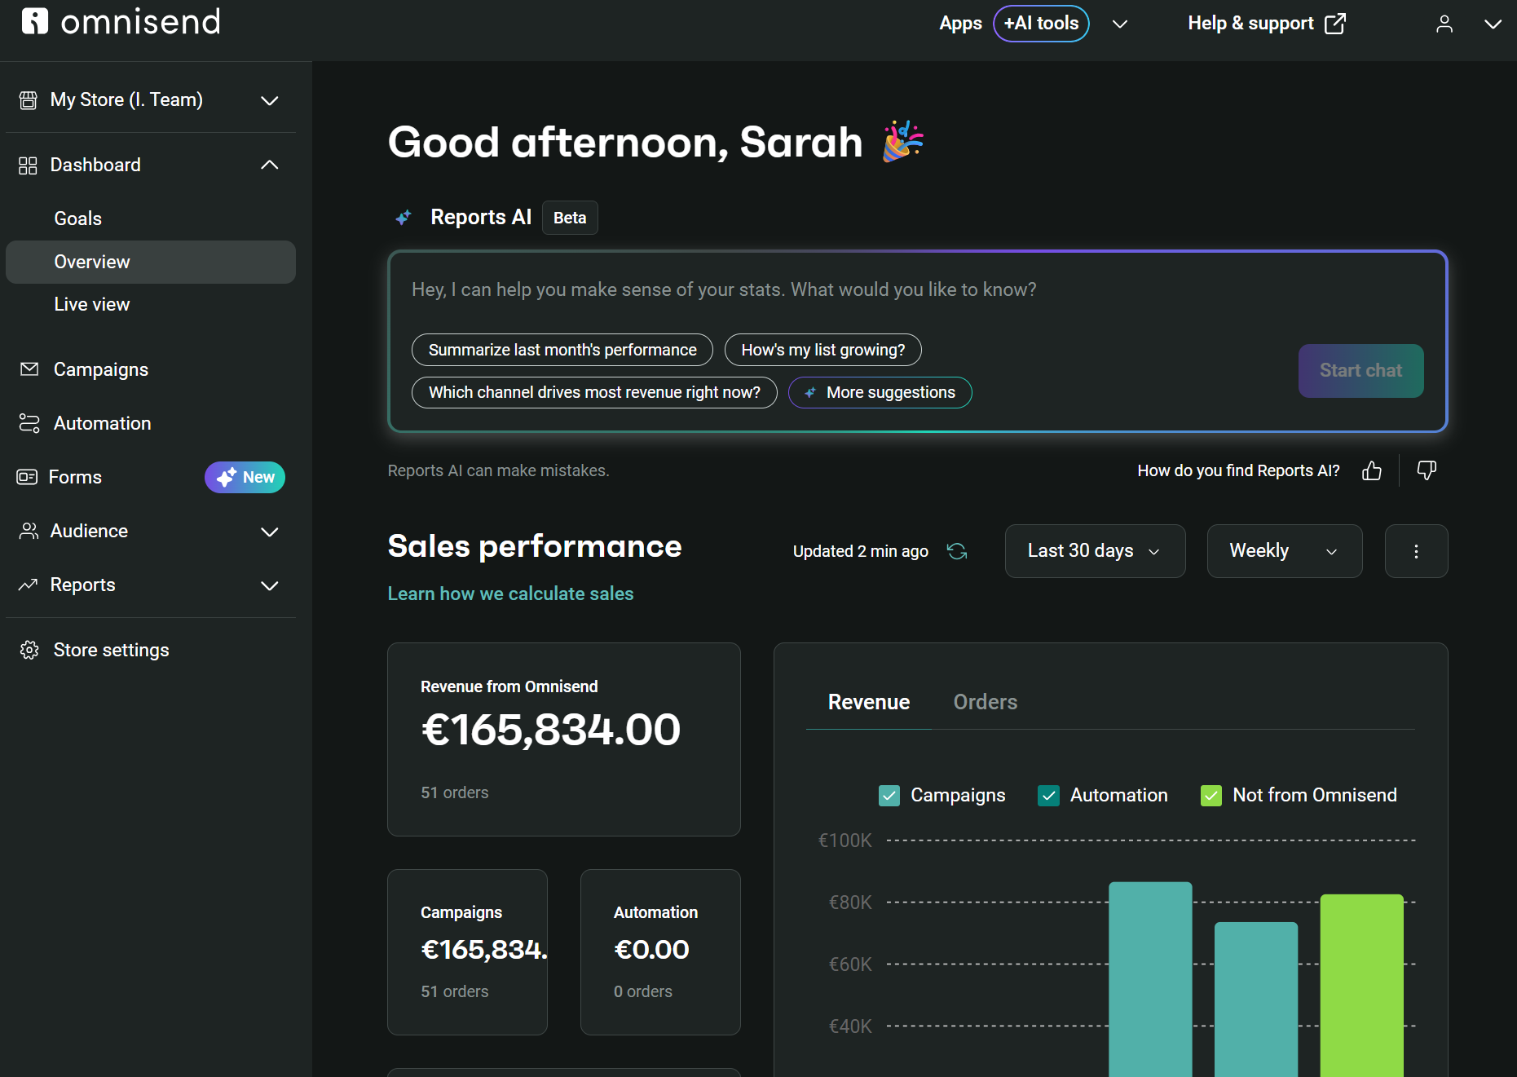Click the Campaigns revenue card
The image size is (1517, 1077).
pyautogui.click(x=467, y=952)
